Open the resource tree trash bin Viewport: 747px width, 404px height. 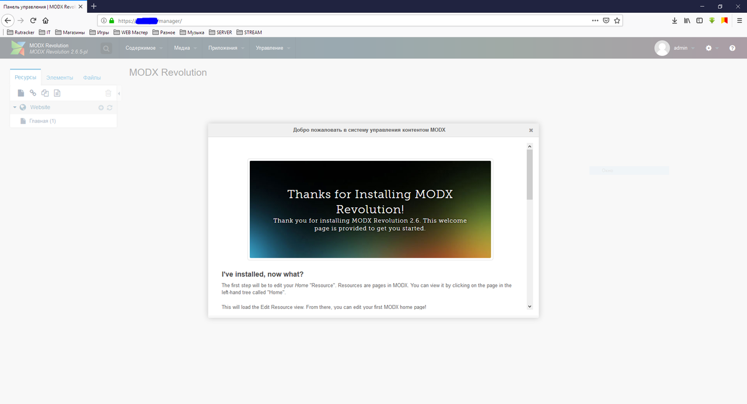(x=108, y=93)
